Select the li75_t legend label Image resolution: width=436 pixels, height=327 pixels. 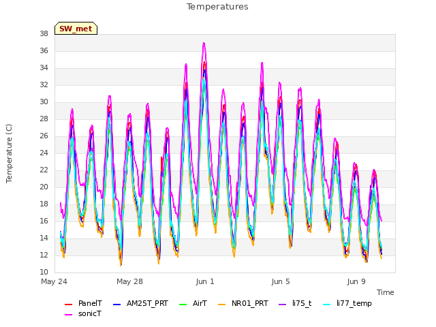302,303
